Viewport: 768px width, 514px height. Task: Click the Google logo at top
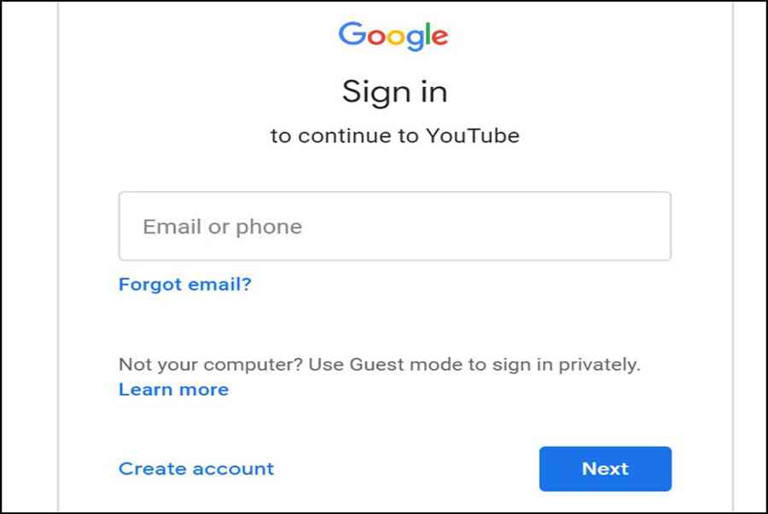(393, 36)
